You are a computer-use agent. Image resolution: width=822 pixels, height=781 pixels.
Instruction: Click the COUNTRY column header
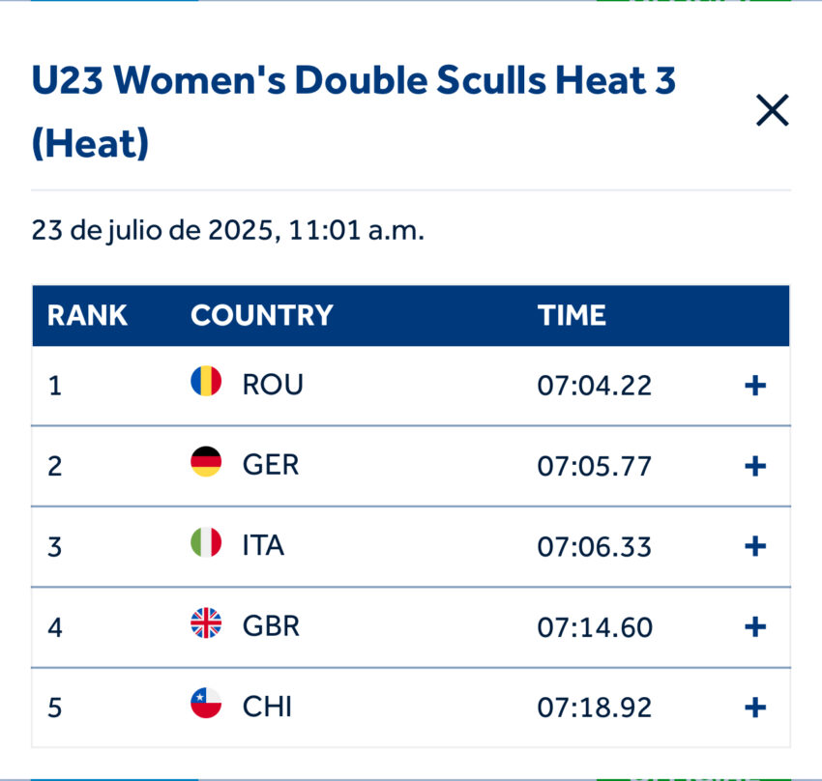tap(261, 315)
